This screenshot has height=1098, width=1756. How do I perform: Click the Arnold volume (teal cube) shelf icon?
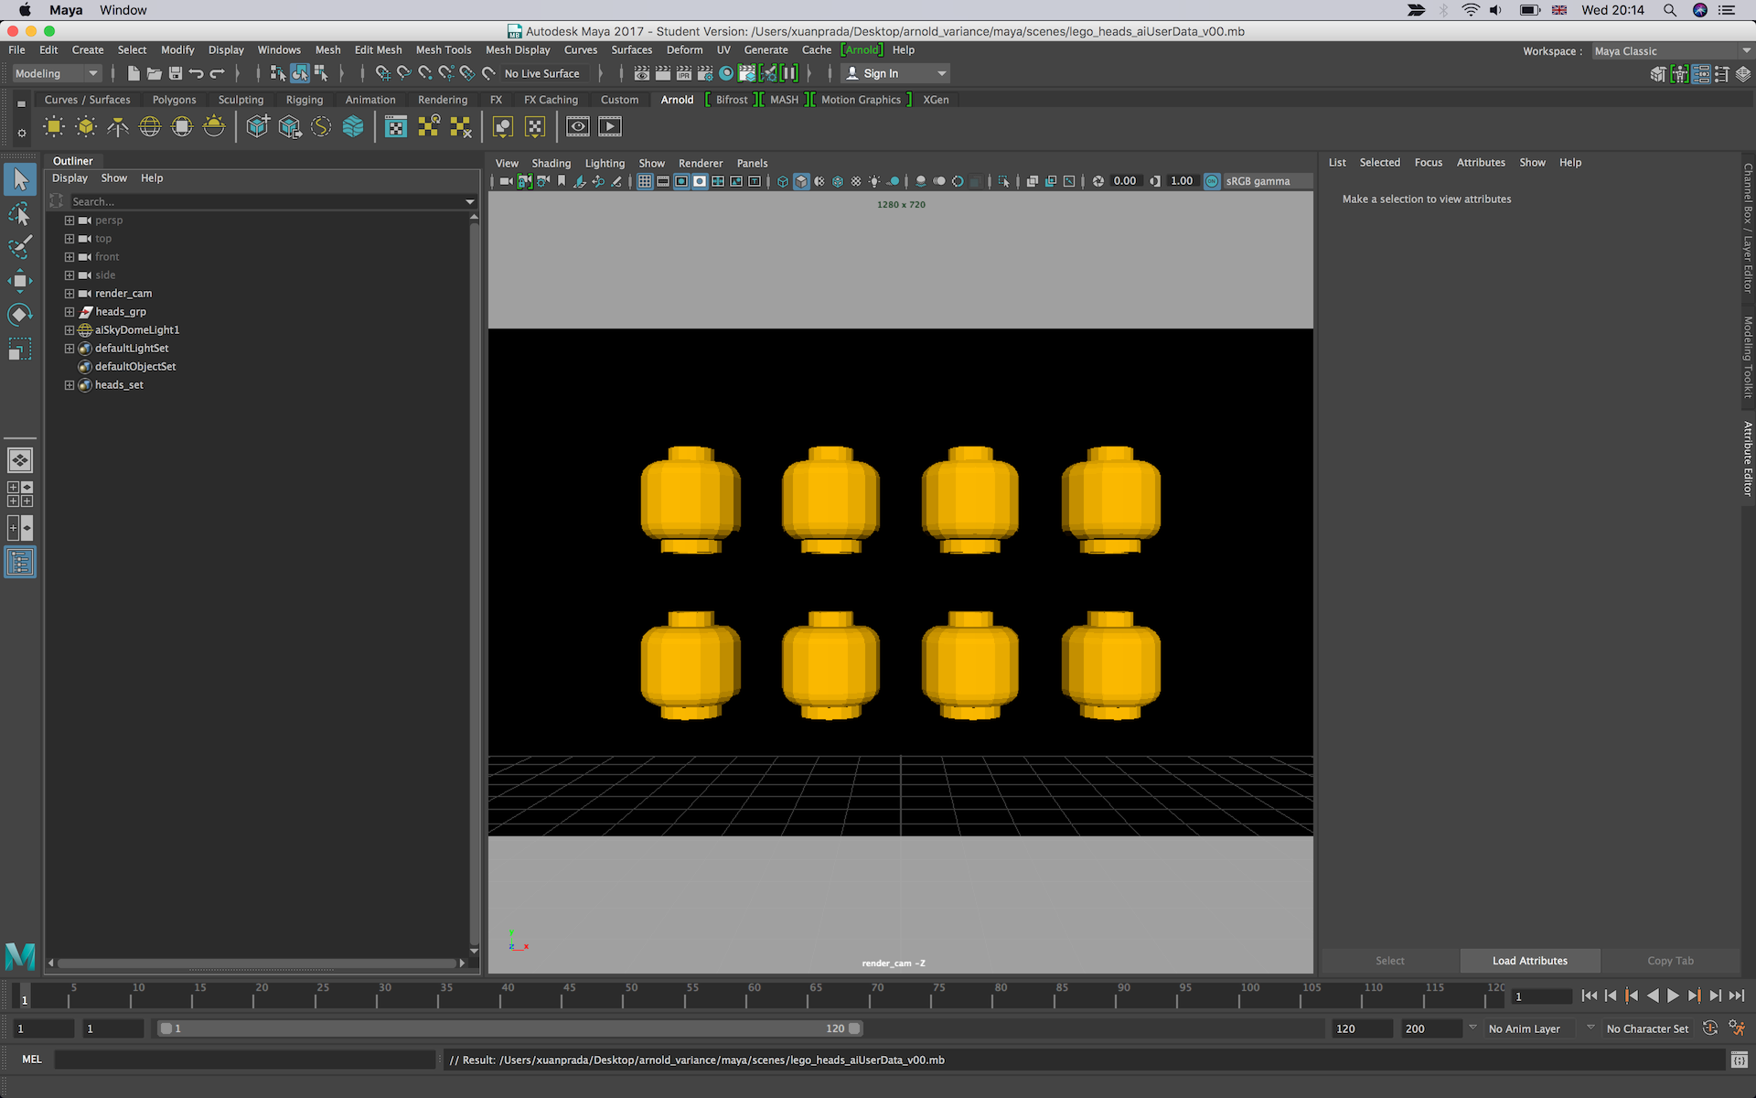pyautogui.click(x=353, y=126)
